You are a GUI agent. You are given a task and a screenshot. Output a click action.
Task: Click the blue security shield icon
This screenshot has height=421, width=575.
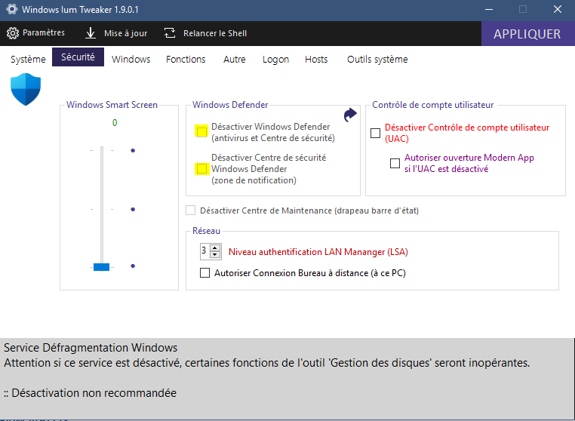(x=26, y=90)
